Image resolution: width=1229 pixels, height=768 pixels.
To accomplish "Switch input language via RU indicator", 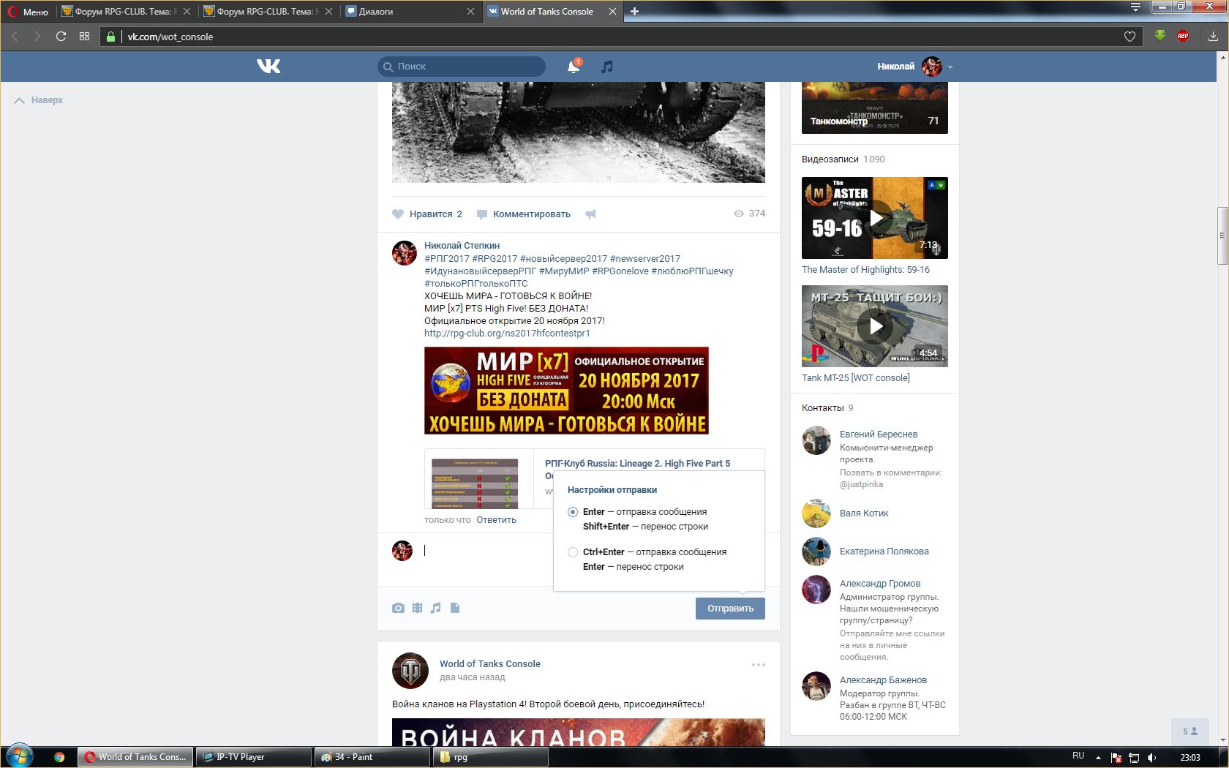I will (1078, 756).
